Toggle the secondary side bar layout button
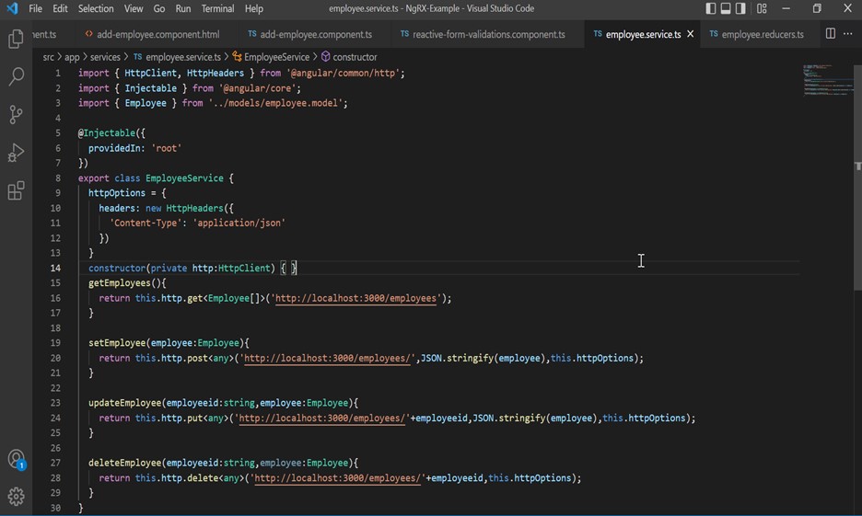This screenshot has height=516, width=862. pyautogui.click(x=740, y=8)
